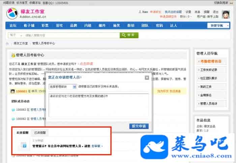Click the 提交申请 button

coord(139,126)
